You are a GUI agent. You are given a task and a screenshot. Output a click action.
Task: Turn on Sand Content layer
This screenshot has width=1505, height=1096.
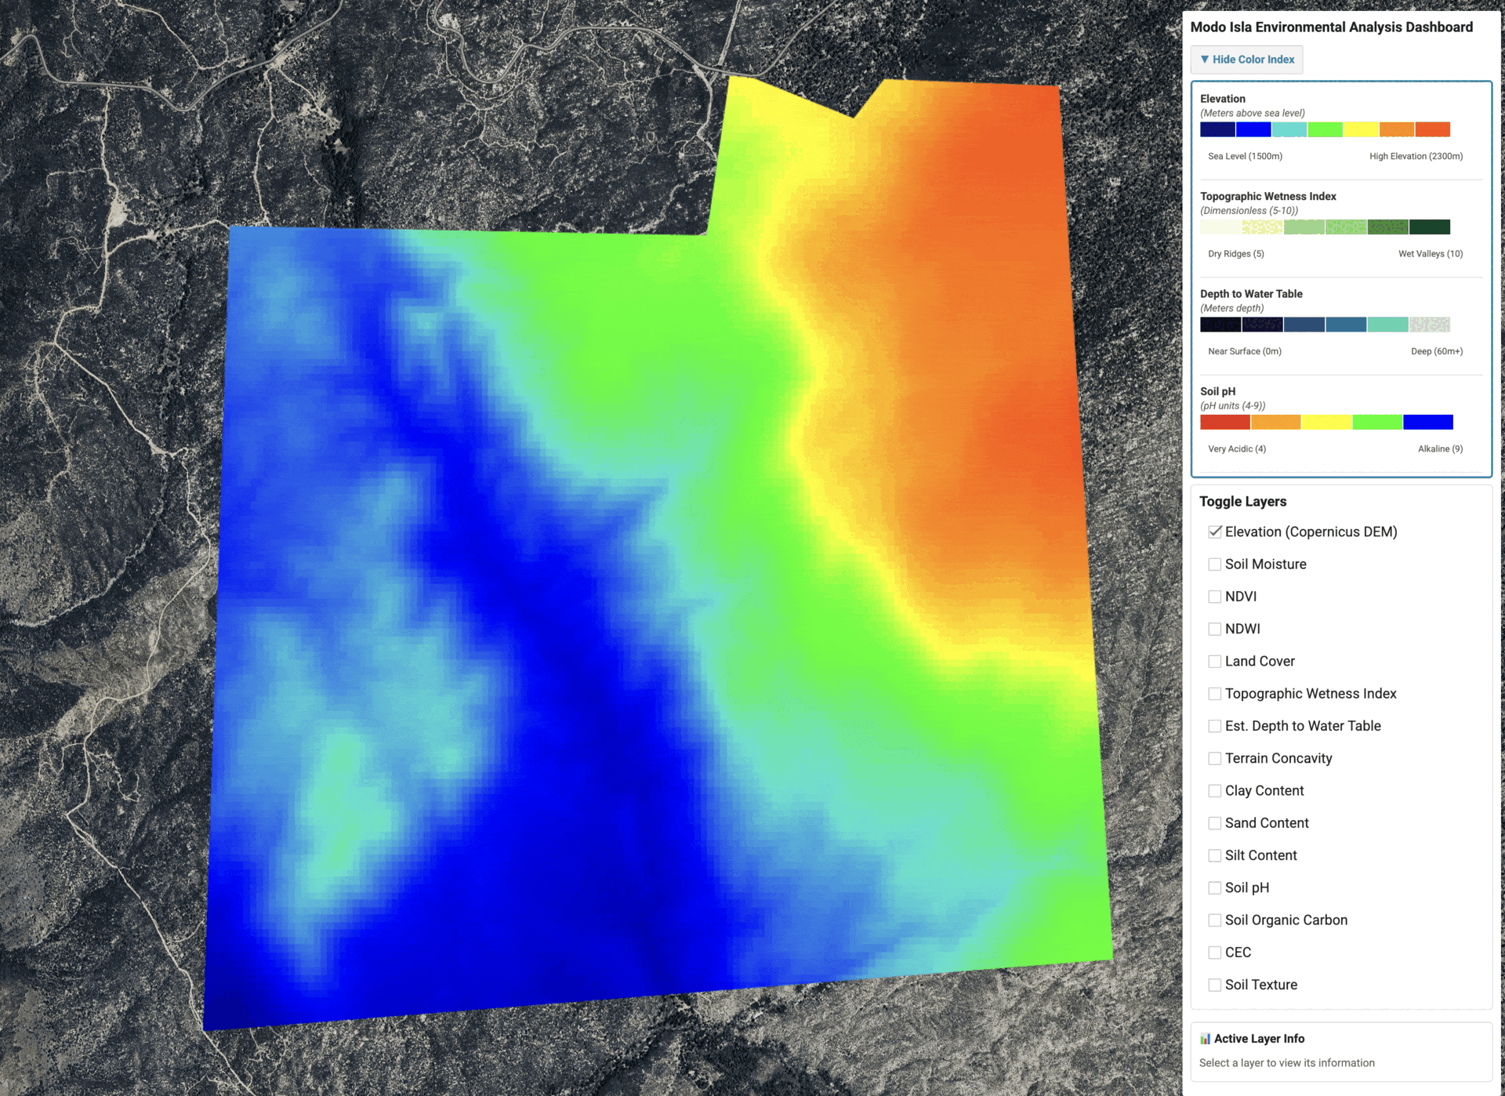(1214, 823)
